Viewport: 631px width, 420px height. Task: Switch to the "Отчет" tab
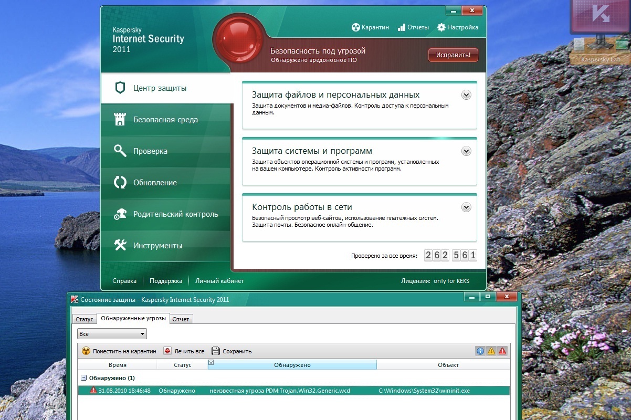[181, 319]
